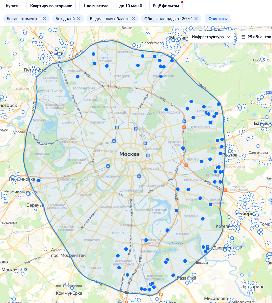Image resolution: width=272 pixels, height=303 pixels.
Task: Click the 'Коммунарка' label on the map
Action: 69,293
